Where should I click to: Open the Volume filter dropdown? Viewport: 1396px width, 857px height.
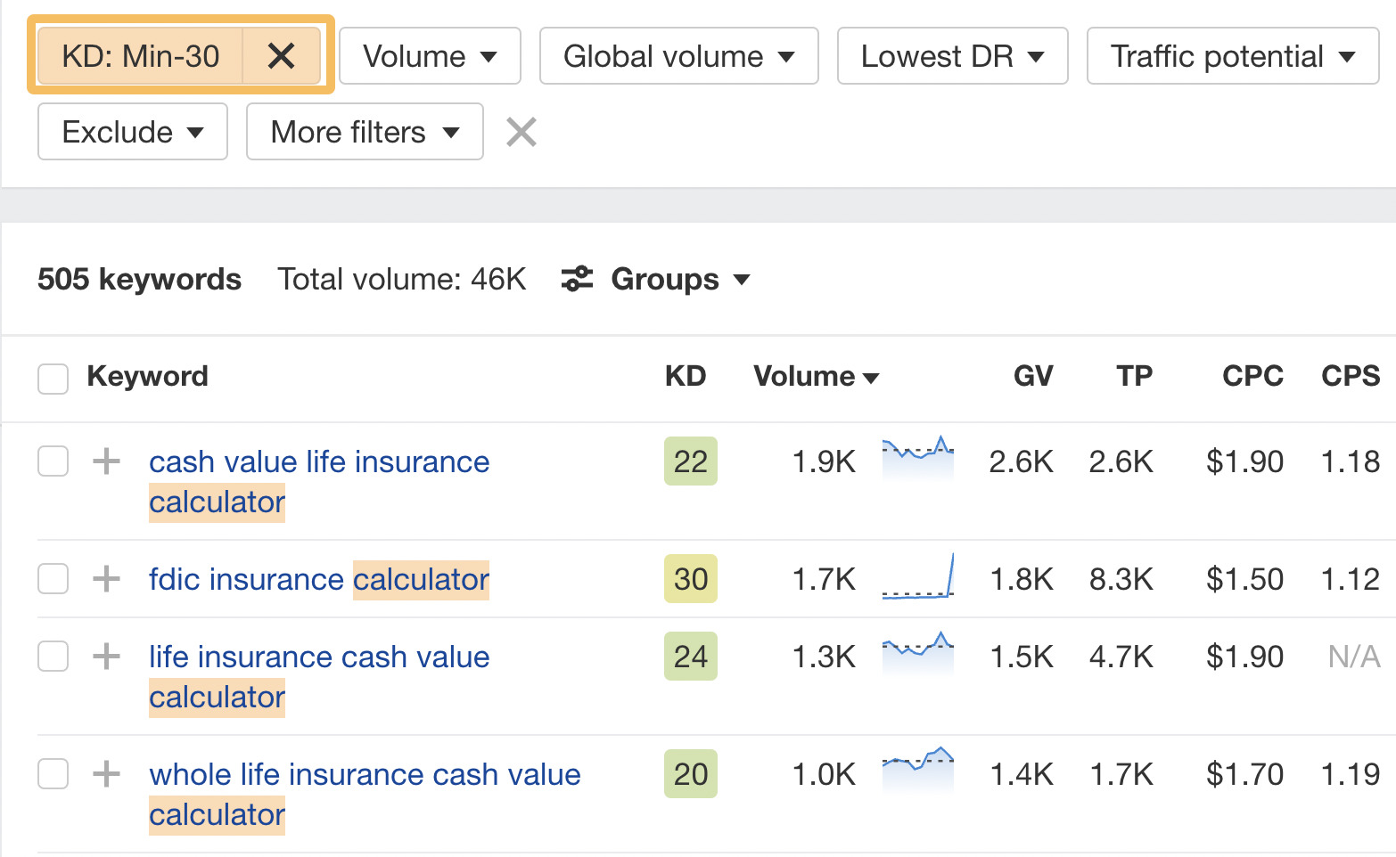429,55
